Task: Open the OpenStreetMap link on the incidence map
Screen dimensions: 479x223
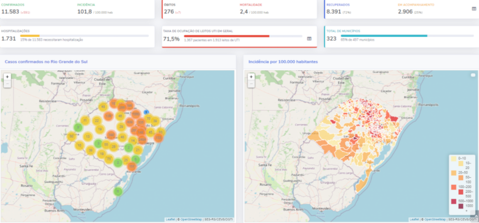Action: pyautogui.click(x=435, y=219)
